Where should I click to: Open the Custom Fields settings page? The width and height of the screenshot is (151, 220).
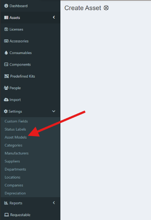pos(16,121)
